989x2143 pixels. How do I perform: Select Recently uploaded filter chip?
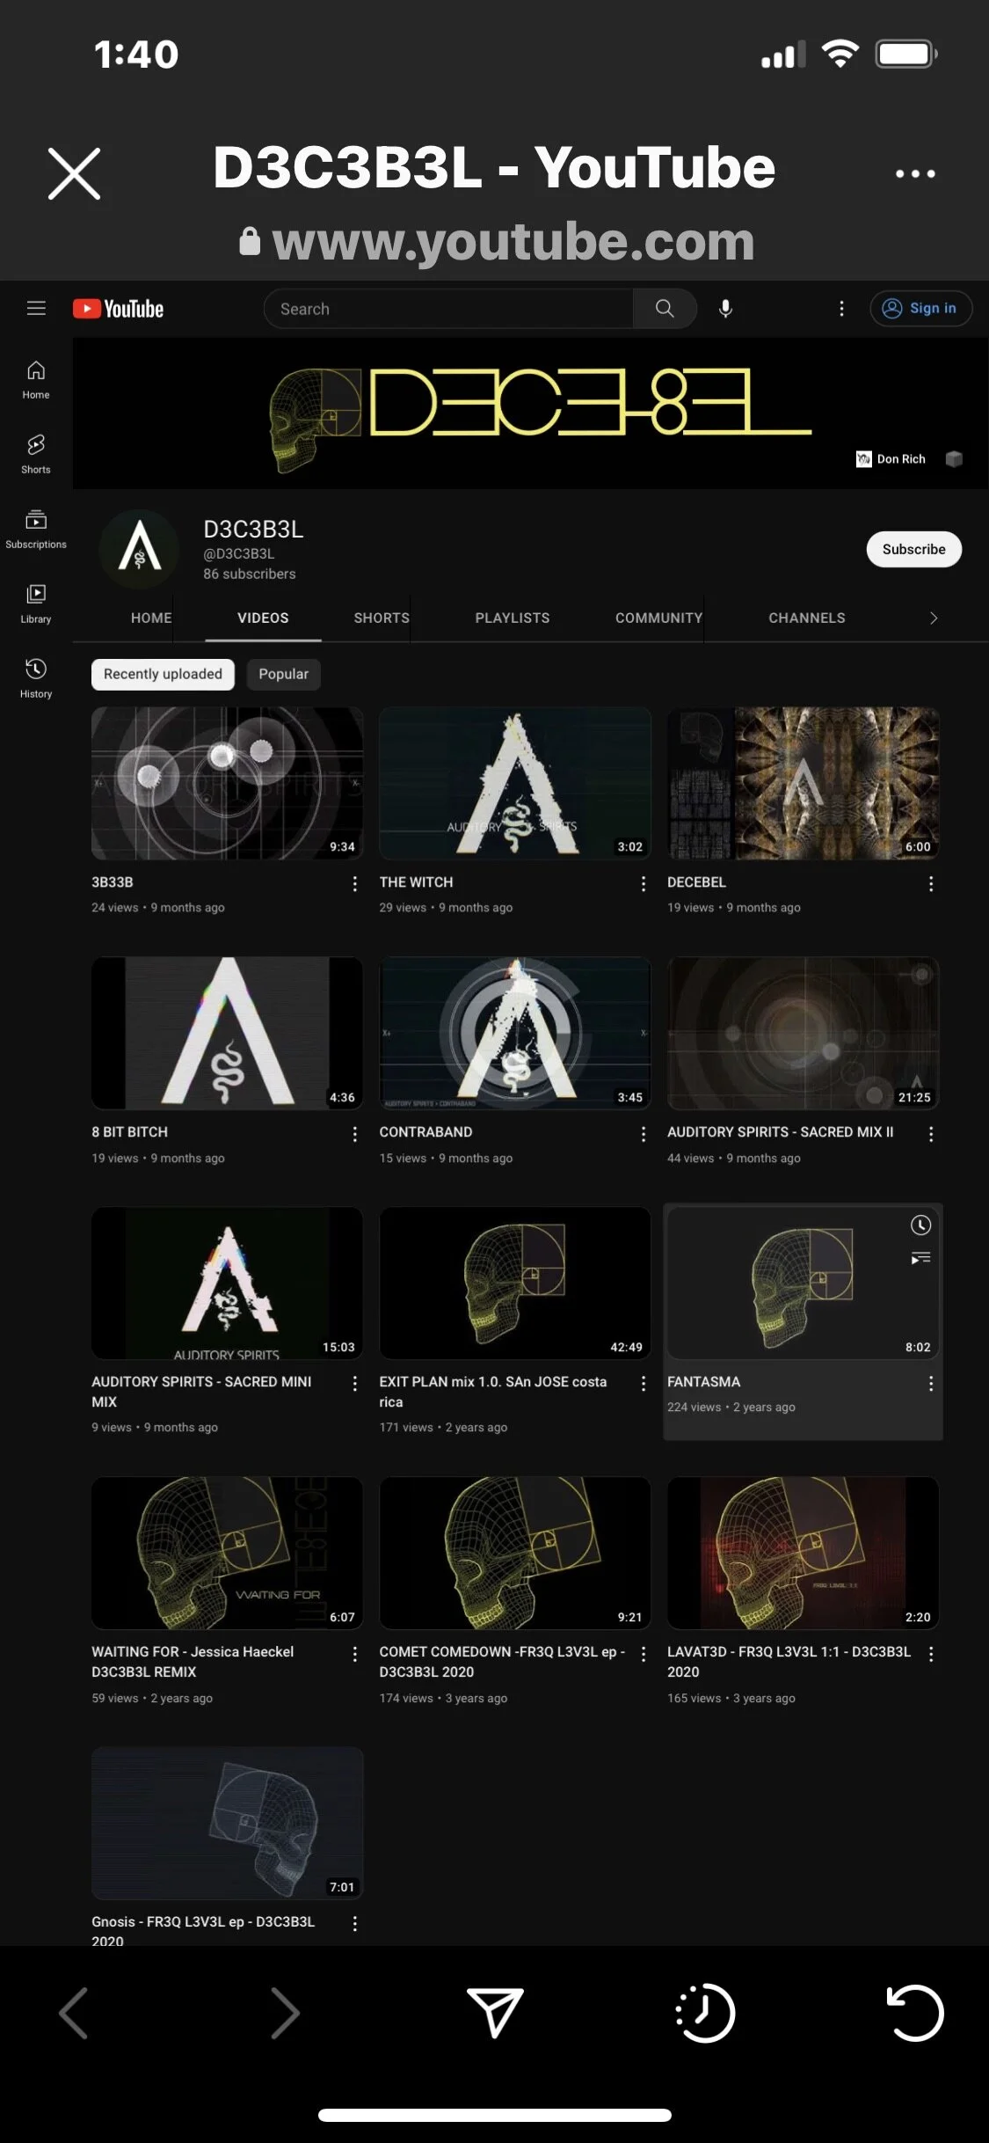(163, 675)
